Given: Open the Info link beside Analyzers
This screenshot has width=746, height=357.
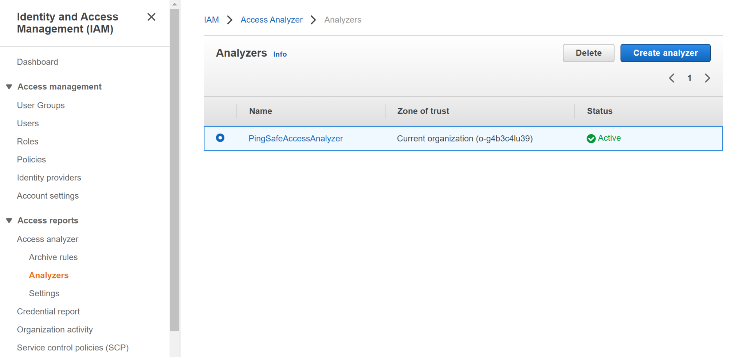Looking at the screenshot, I should pyautogui.click(x=280, y=54).
